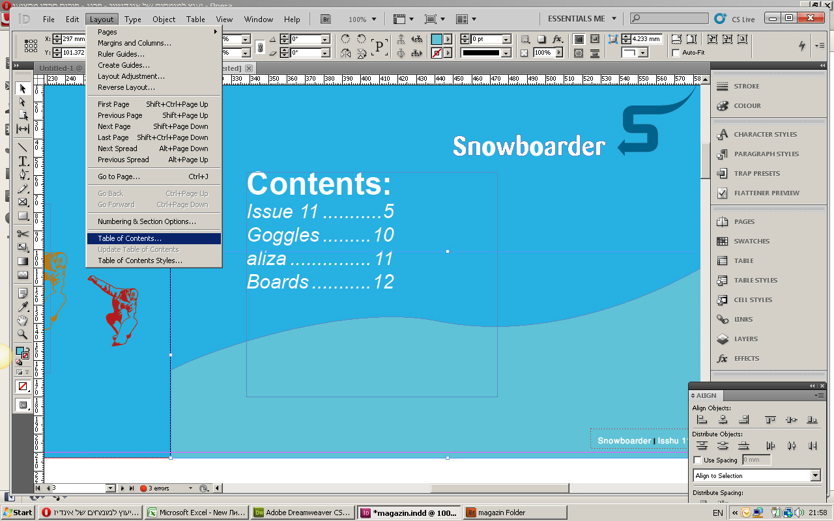Select the Type tool in toolbox
This screenshot has height=521, width=834.
pos(23,161)
